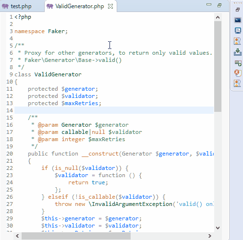Click 'is_callable' on line 26

[97, 197]
